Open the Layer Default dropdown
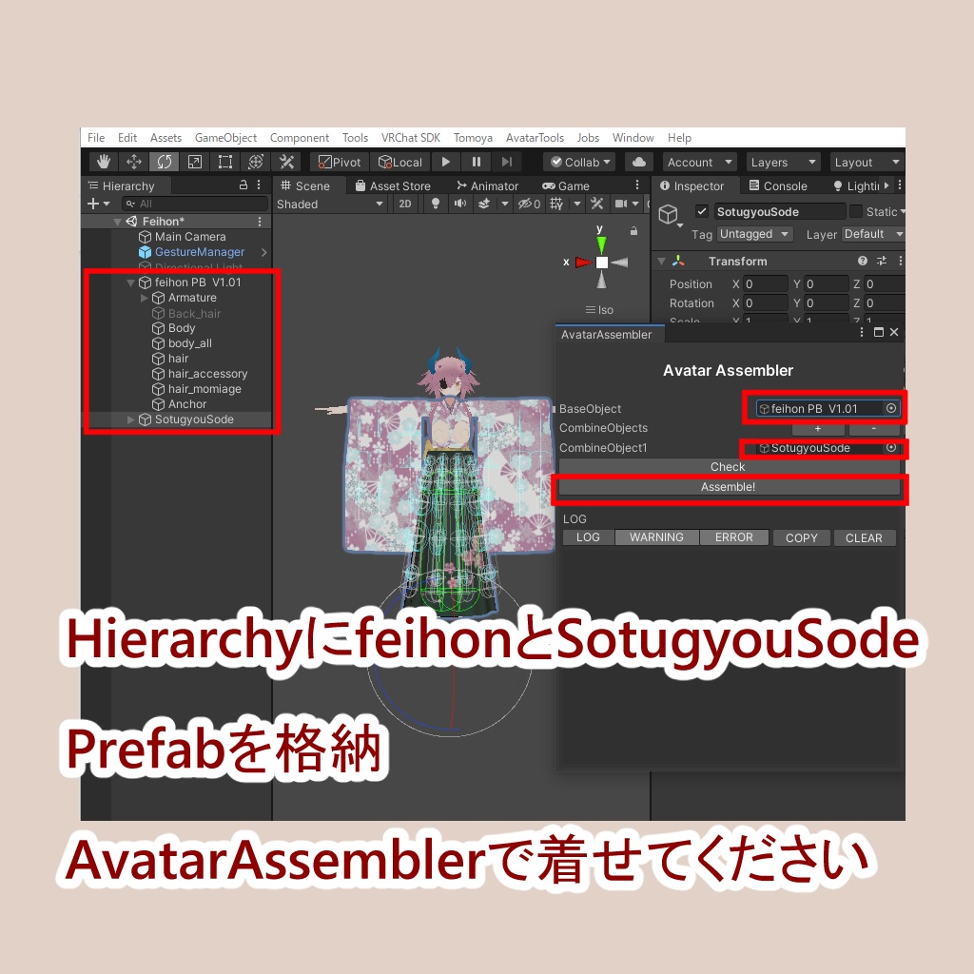 (872, 234)
